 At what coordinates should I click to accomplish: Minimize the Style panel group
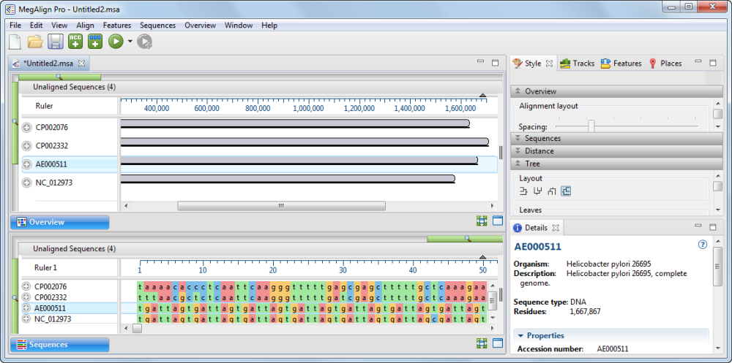(698, 61)
